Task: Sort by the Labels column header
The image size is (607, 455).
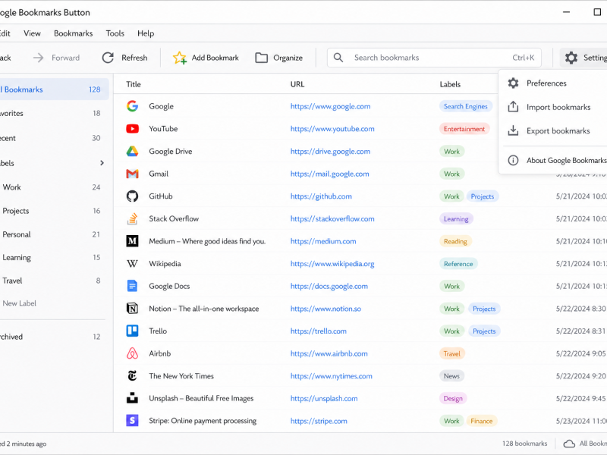Action: click(450, 84)
